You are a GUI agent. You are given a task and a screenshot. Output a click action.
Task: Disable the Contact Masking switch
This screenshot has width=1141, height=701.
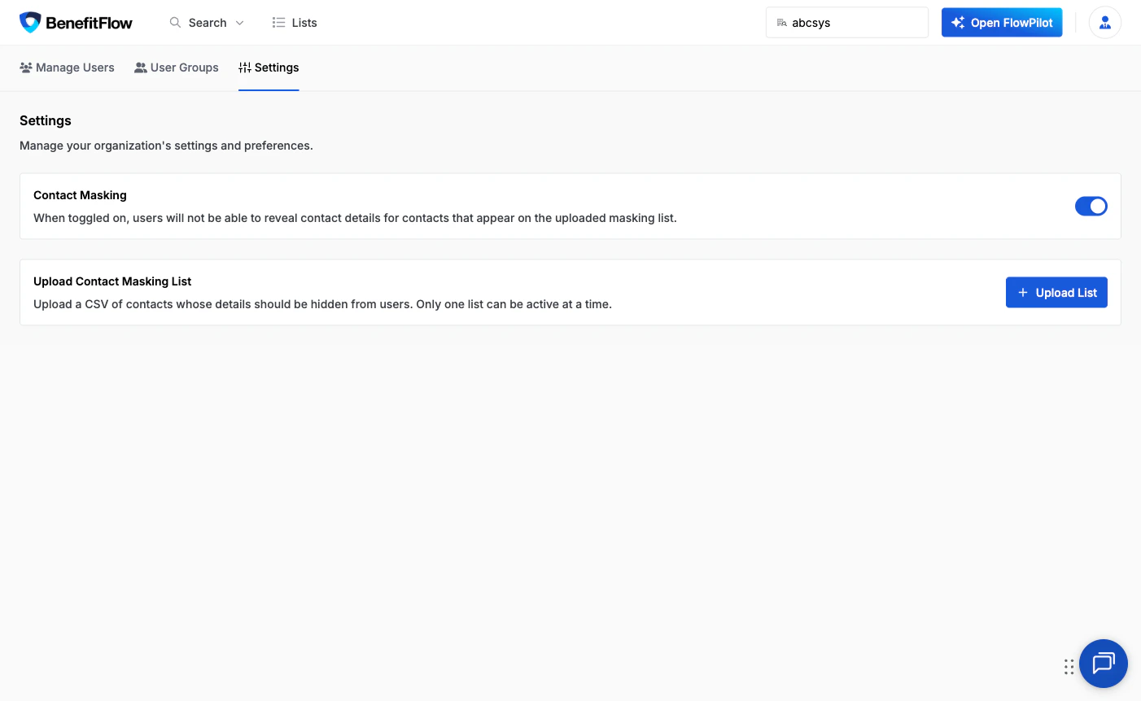coord(1091,206)
